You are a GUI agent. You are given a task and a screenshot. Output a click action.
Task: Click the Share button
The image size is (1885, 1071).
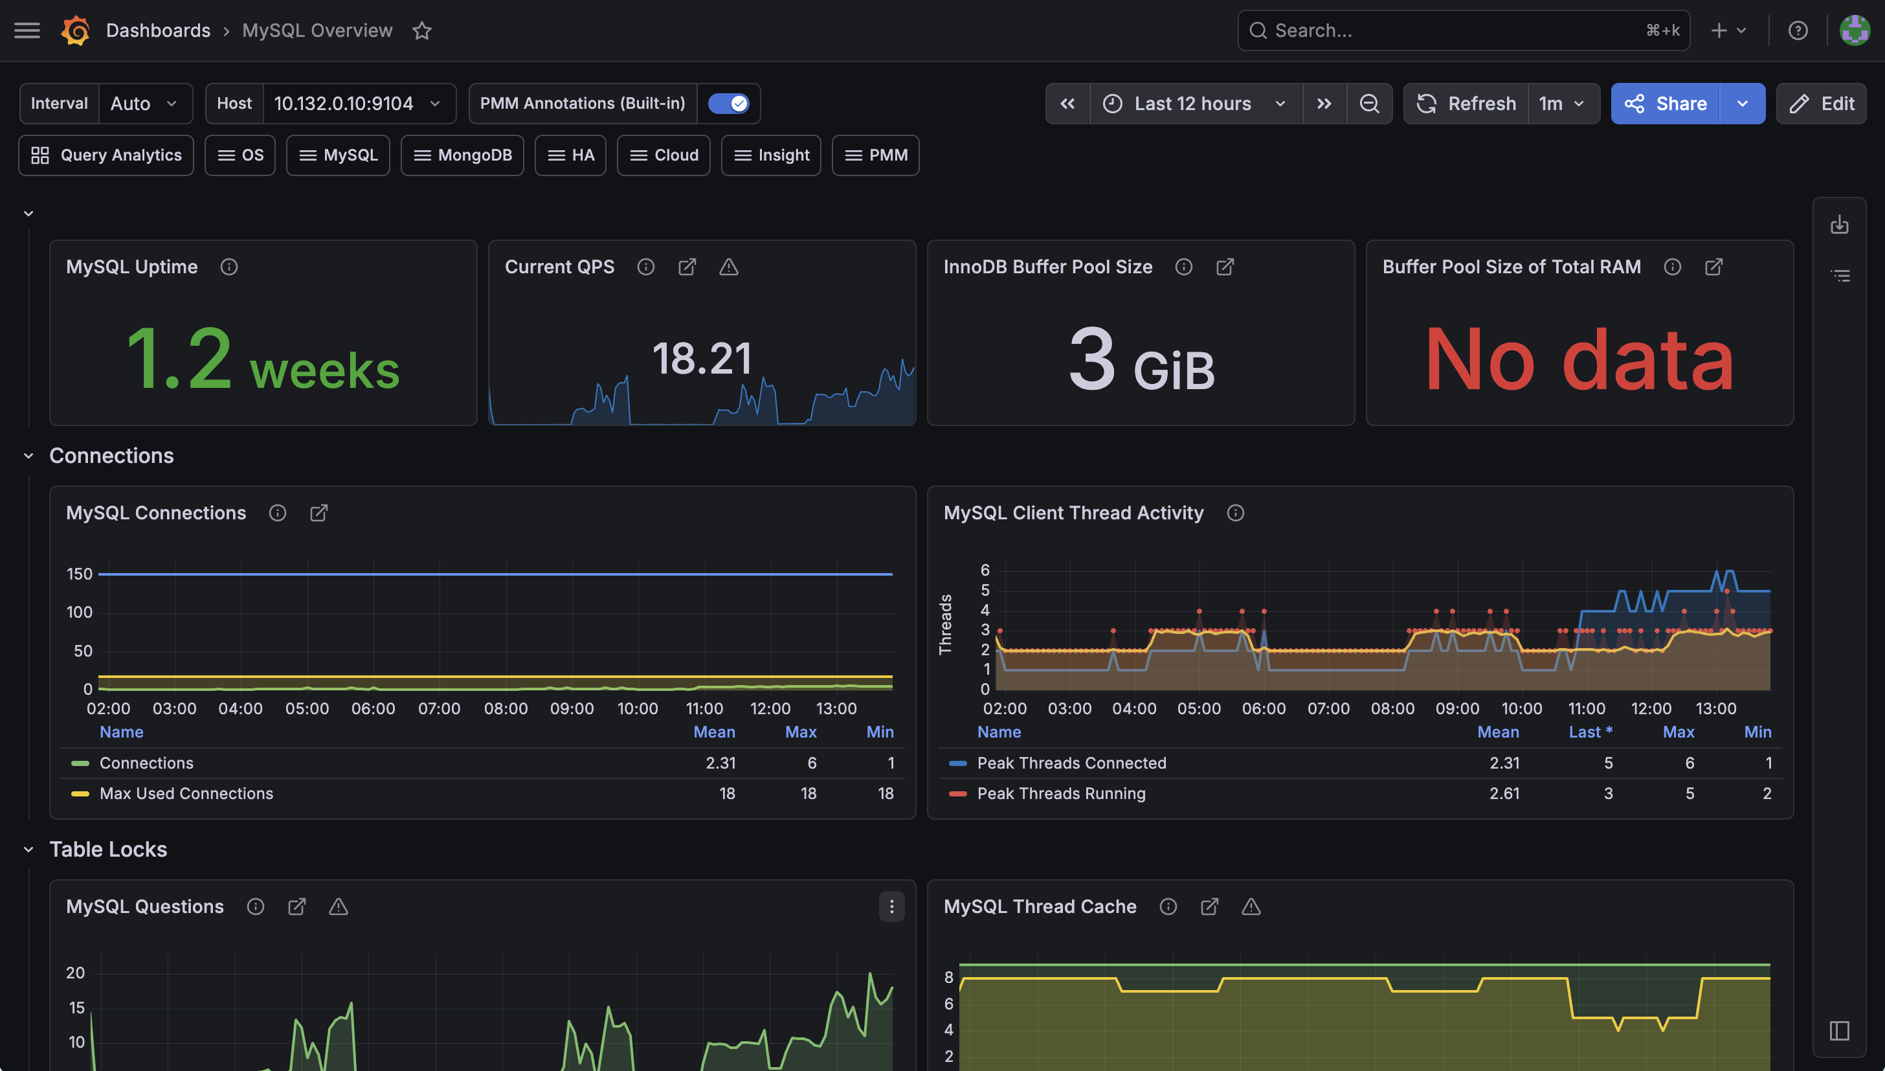(1665, 104)
